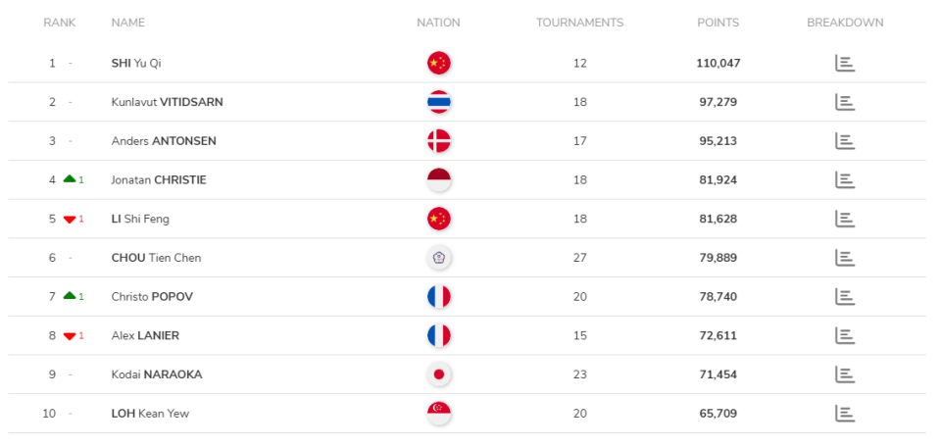Open Christo Popov's breakdown icon
Screen dimensions: 941x448
[844, 296]
